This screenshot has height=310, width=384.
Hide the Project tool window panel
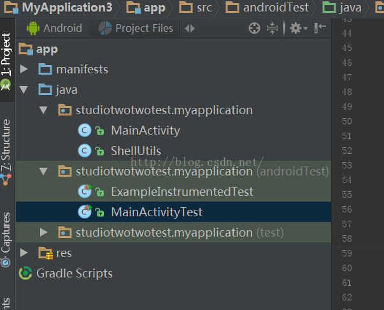[x=320, y=27]
